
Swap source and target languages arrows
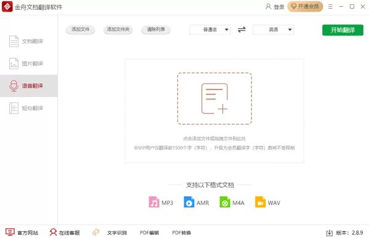242,29
